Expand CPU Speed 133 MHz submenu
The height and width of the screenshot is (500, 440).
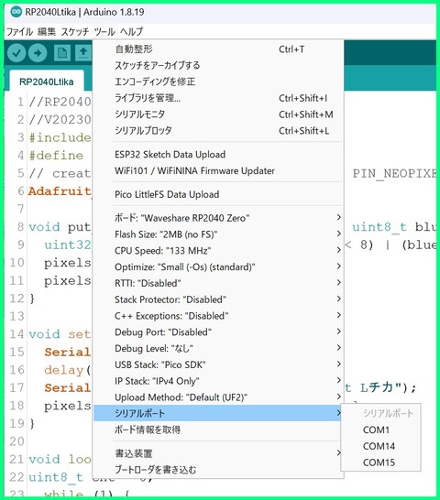218,251
